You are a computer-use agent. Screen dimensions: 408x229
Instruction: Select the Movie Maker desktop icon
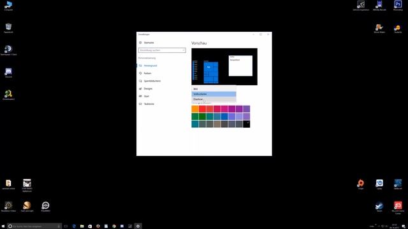click(x=379, y=28)
